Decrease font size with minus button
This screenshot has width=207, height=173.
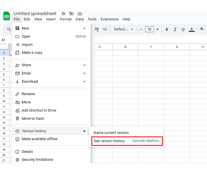141,29
